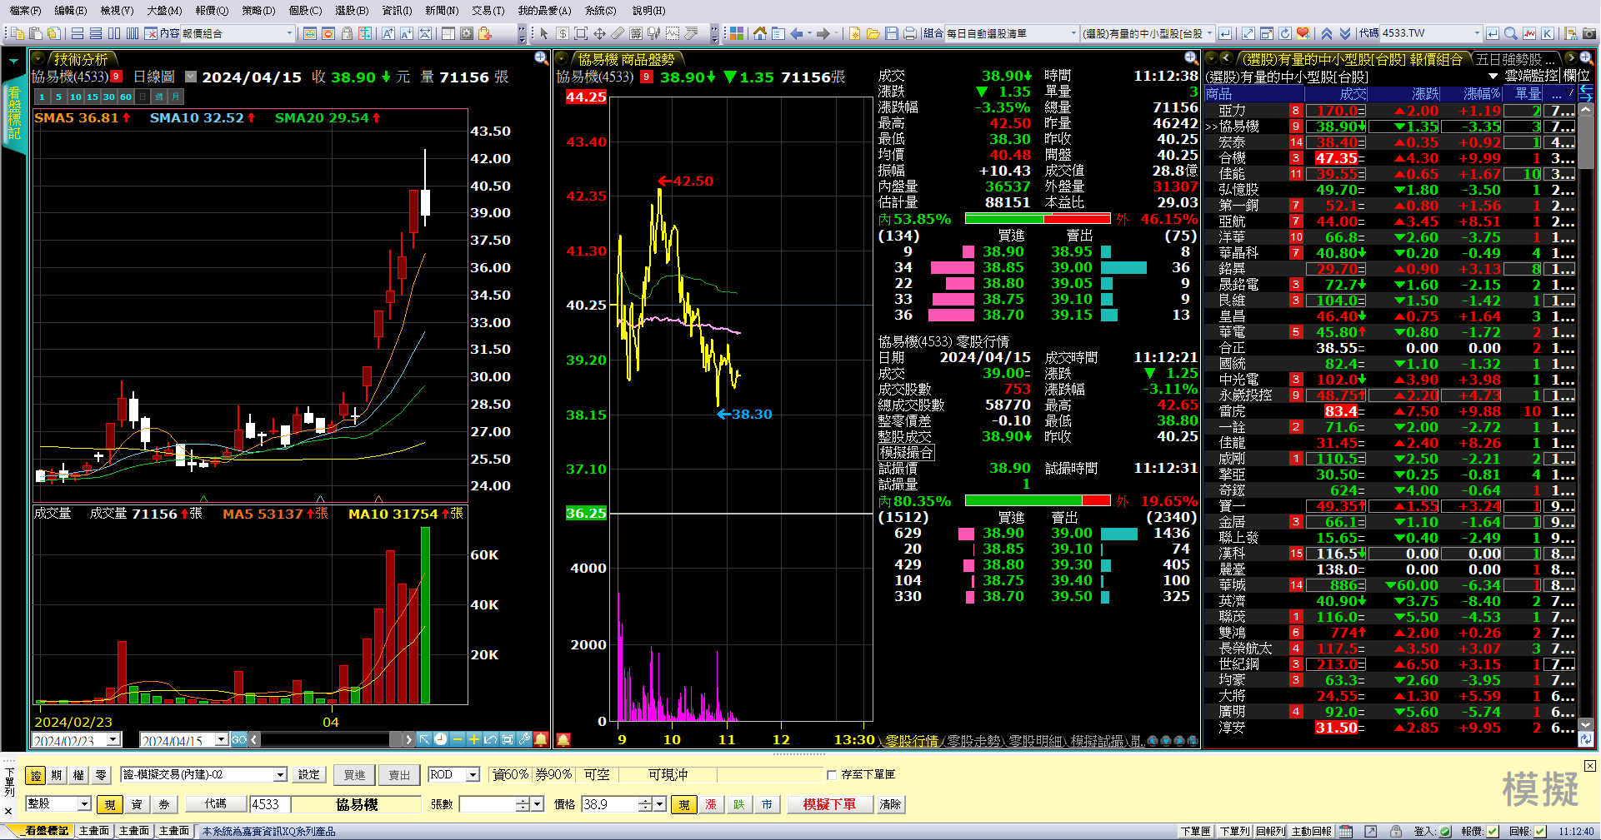Click the 模擬下單 submit order button
Viewport: 1601px width, 840px height.
click(828, 804)
